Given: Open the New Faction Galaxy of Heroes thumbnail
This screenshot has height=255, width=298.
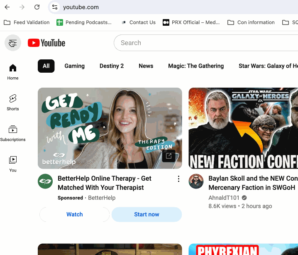Looking at the screenshot, I should pos(243,128).
